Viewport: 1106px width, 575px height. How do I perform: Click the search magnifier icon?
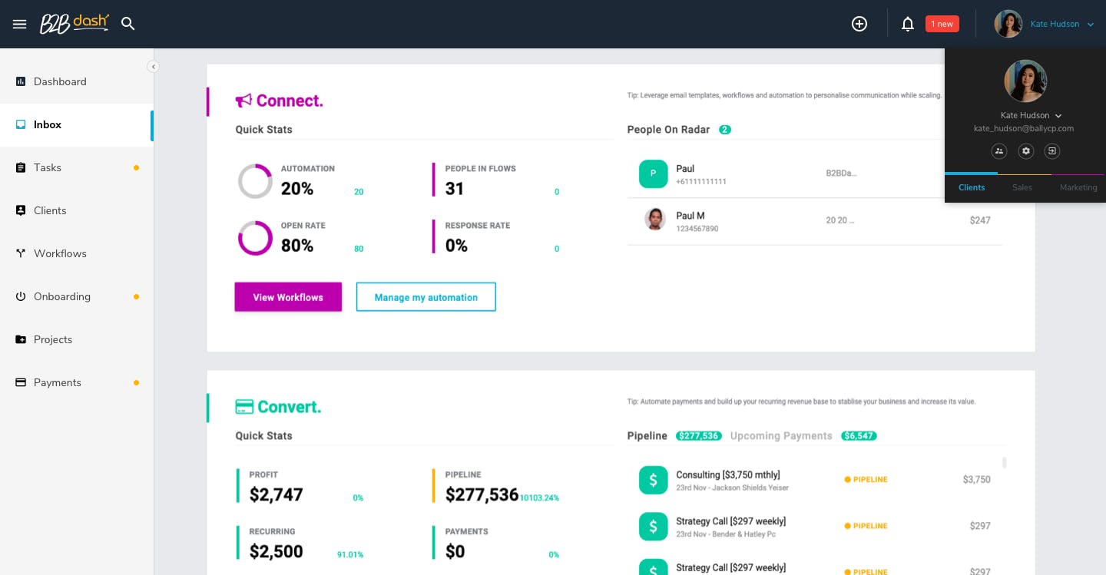pos(128,24)
